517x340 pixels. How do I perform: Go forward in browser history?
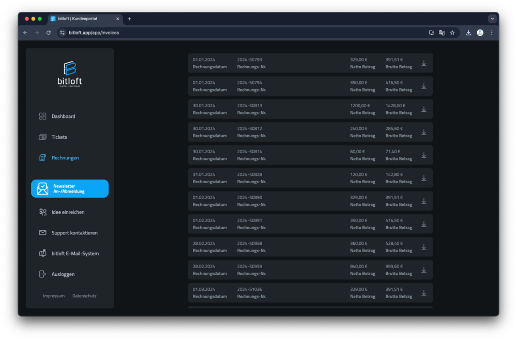tap(37, 33)
